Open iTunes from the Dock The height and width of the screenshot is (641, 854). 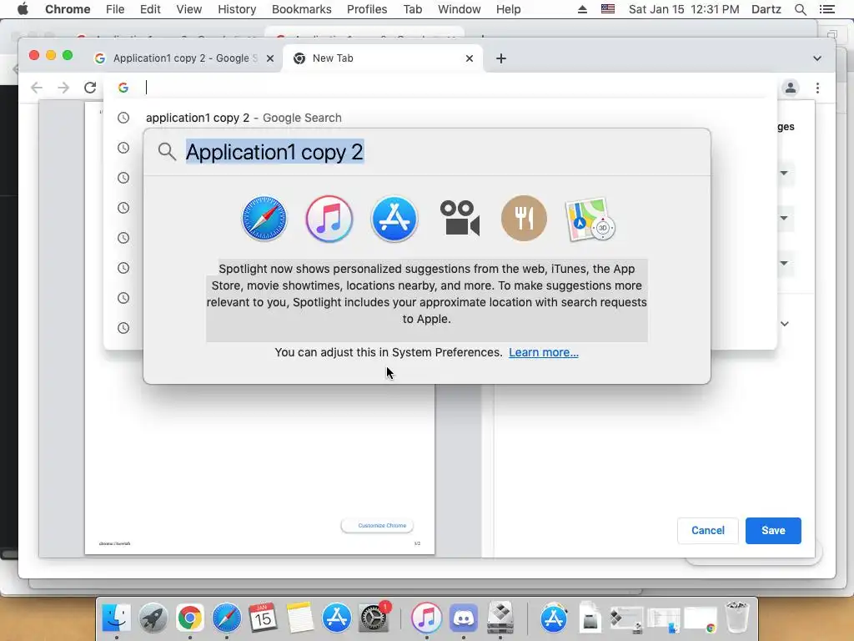click(x=426, y=618)
